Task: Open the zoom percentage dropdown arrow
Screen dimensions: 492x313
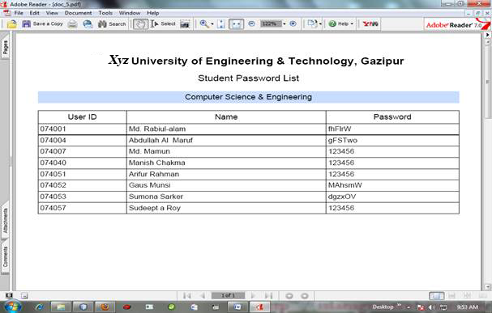Action: pyautogui.click(x=285, y=23)
